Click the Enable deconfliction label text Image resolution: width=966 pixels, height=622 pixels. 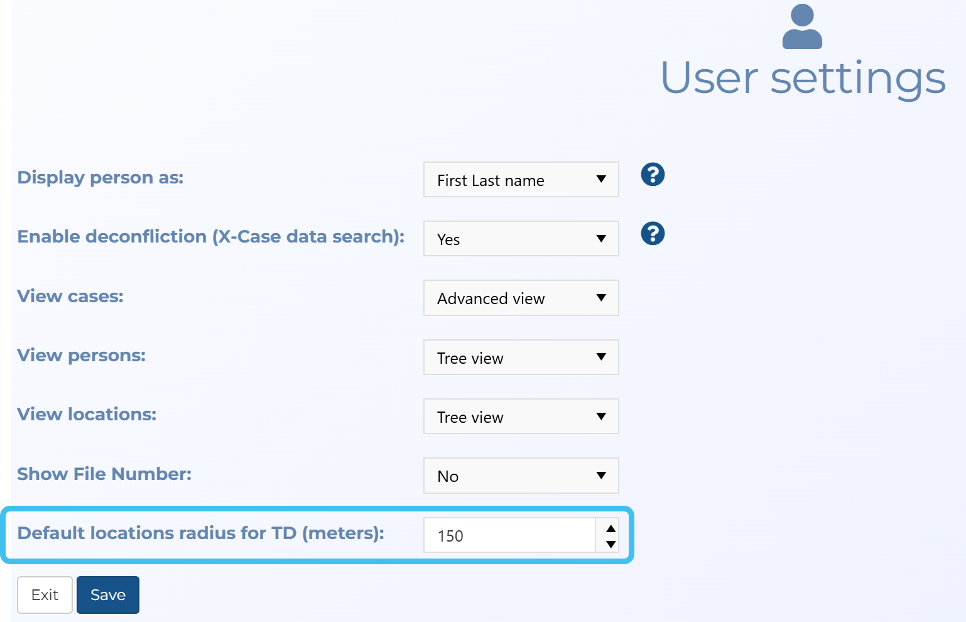[210, 237]
